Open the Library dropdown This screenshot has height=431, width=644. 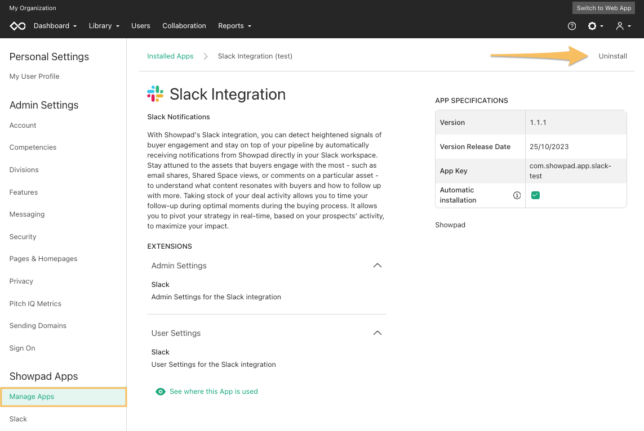pyautogui.click(x=104, y=26)
